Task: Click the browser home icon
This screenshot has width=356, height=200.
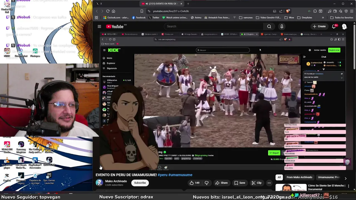Action: coord(113,11)
